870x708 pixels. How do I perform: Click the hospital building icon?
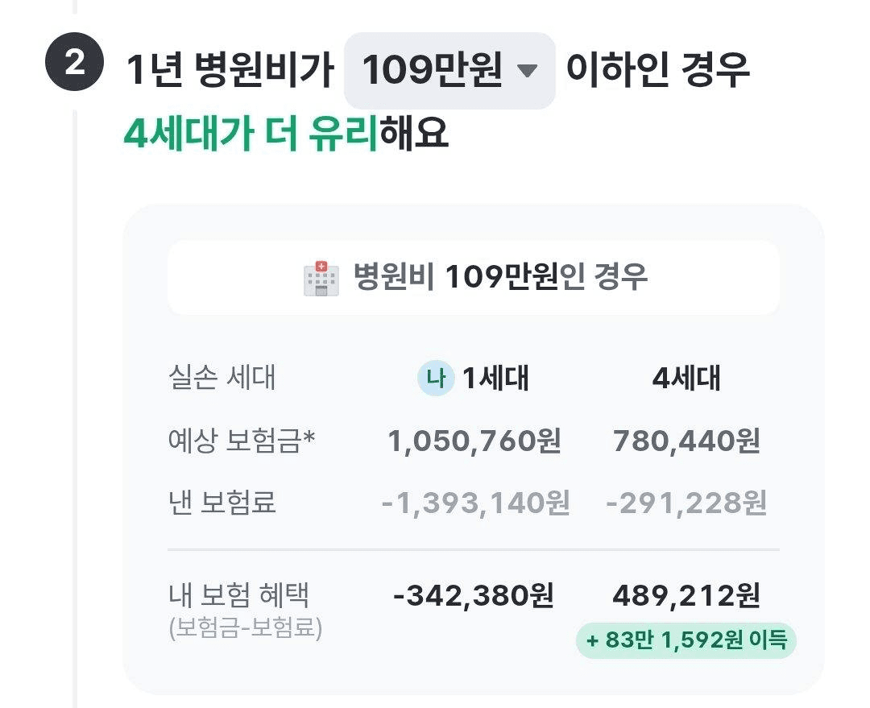321,278
